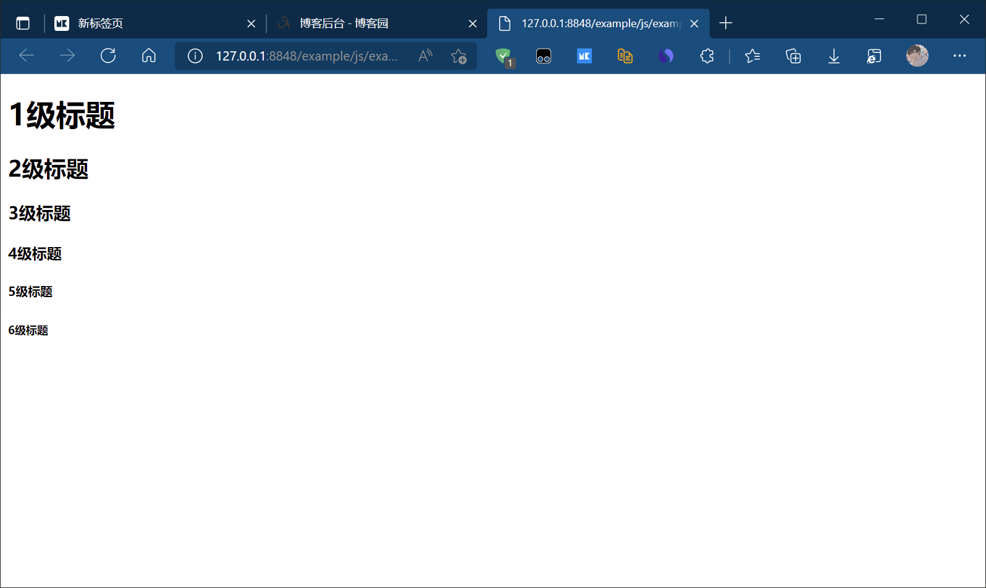This screenshot has width=986, height=588.
Task: Select the 127.0.0.1:8848 example tab
Action: pyautogui.click(x=598, y=23)
